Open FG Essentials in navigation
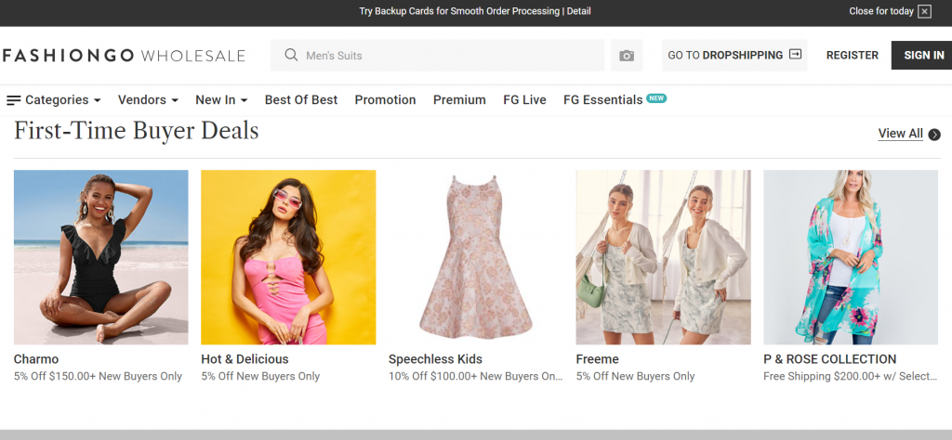952x440 pixels. pyautogui.click(x=602, y=100)
